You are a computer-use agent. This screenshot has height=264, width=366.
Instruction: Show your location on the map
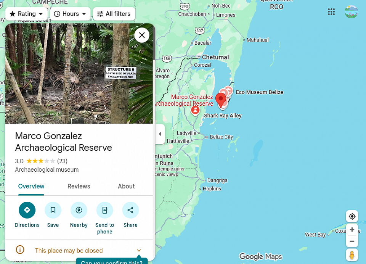click(352, 216)
